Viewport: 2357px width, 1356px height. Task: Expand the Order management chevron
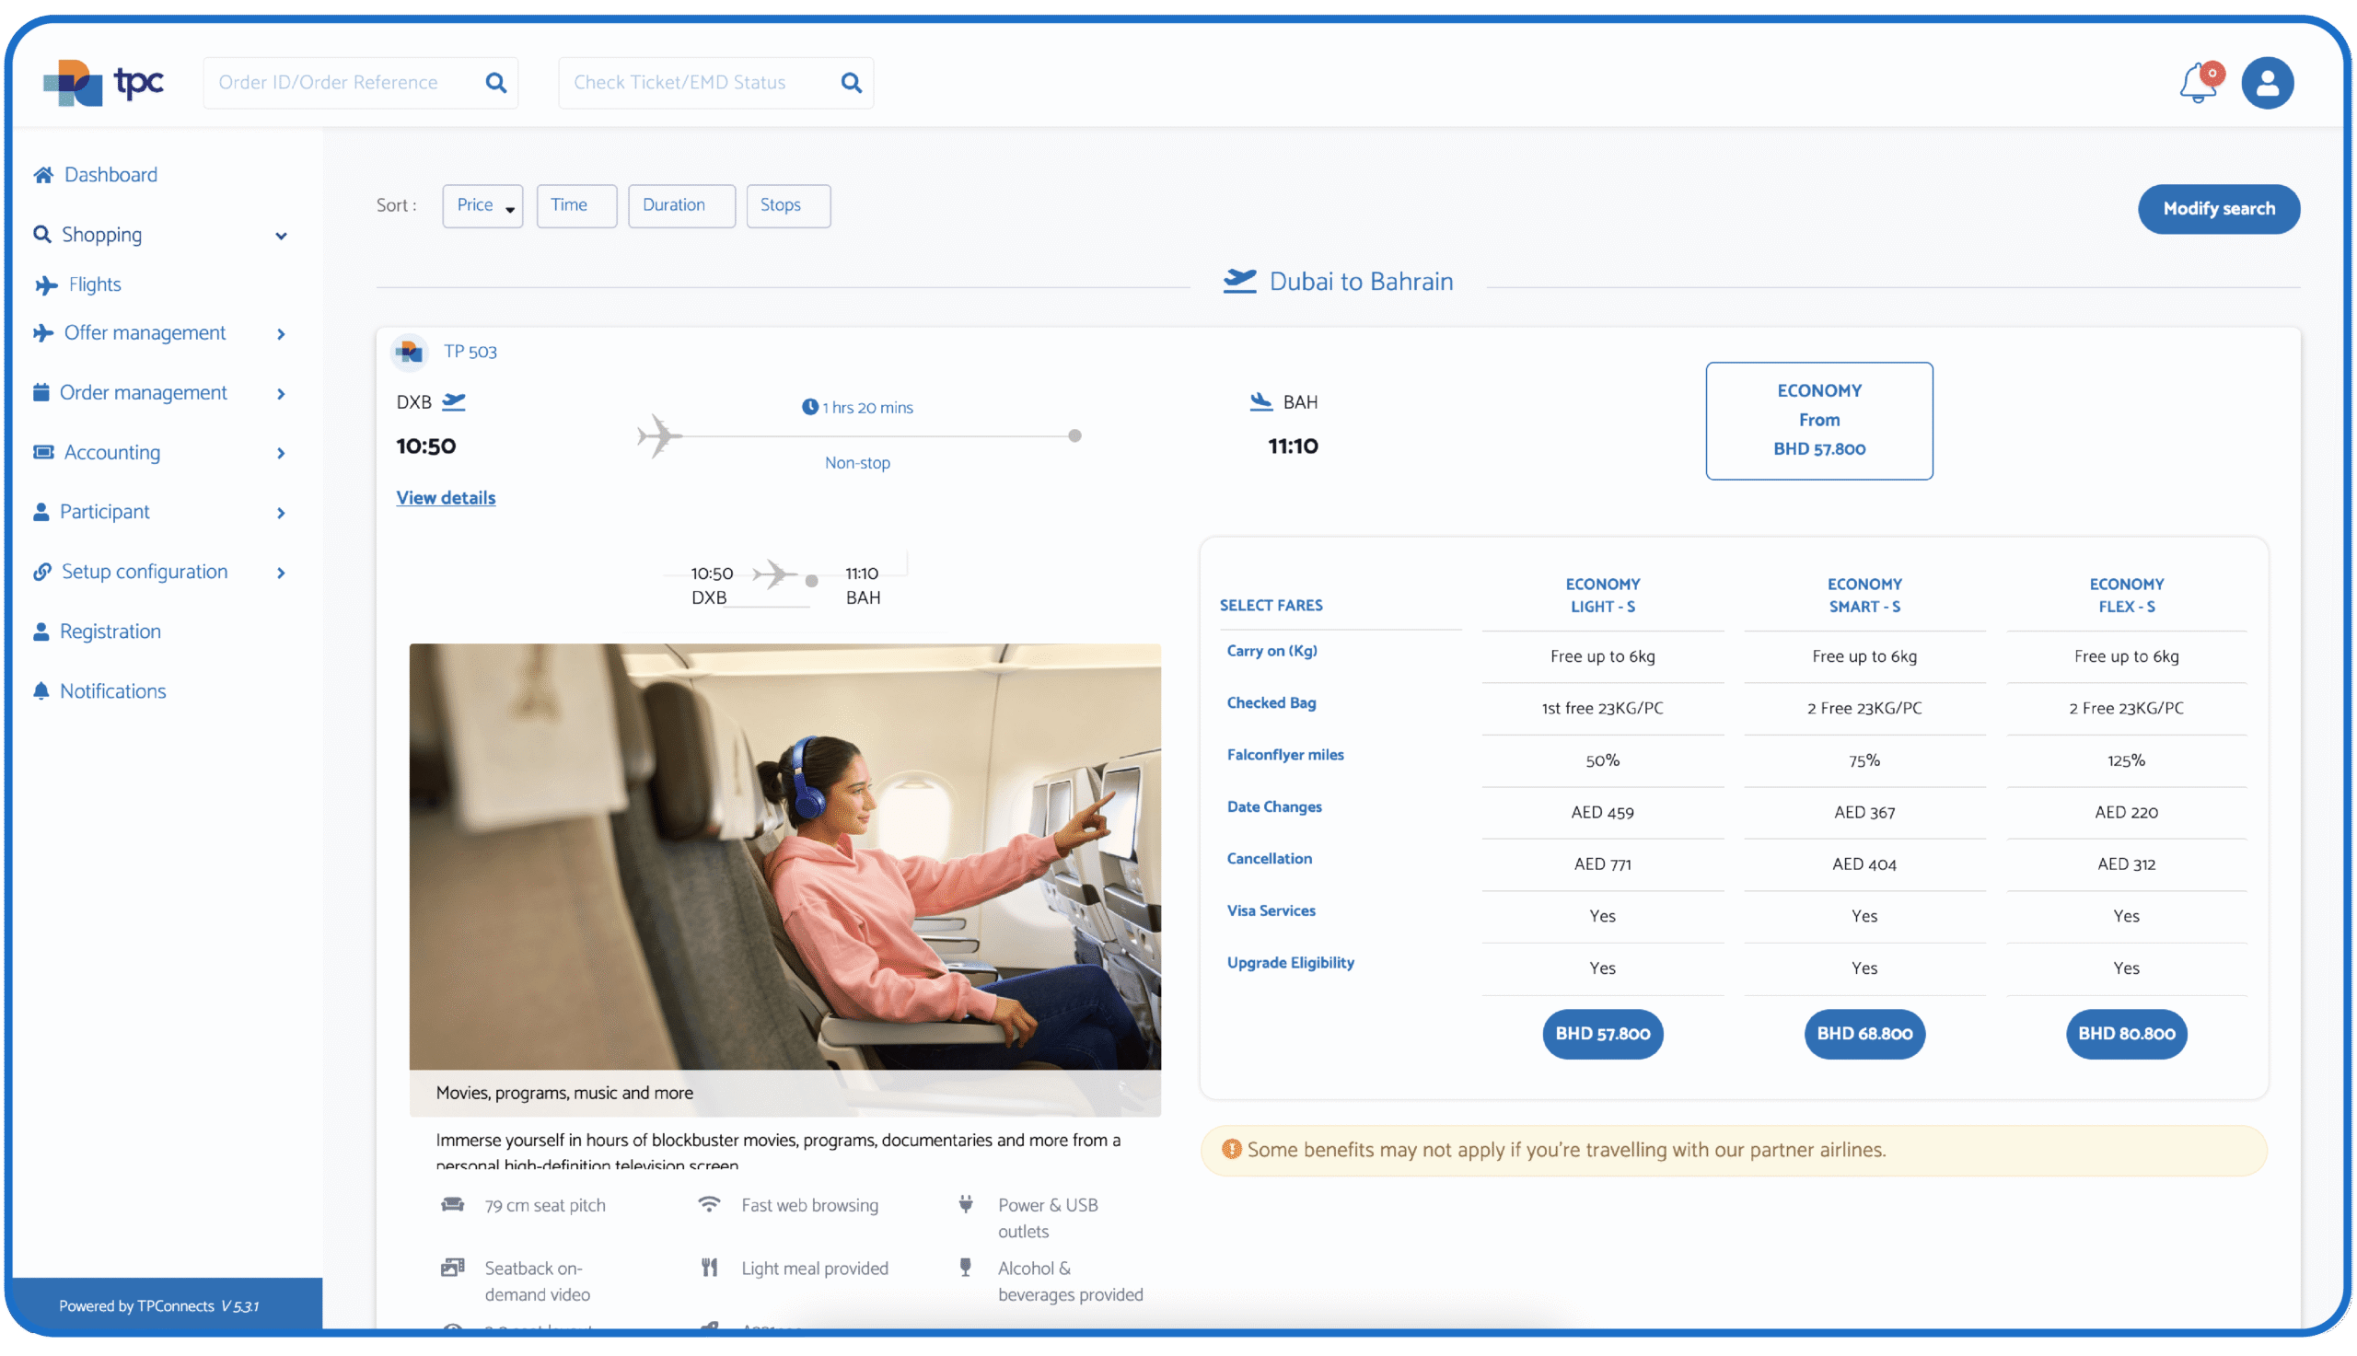(x=280, y=394)
